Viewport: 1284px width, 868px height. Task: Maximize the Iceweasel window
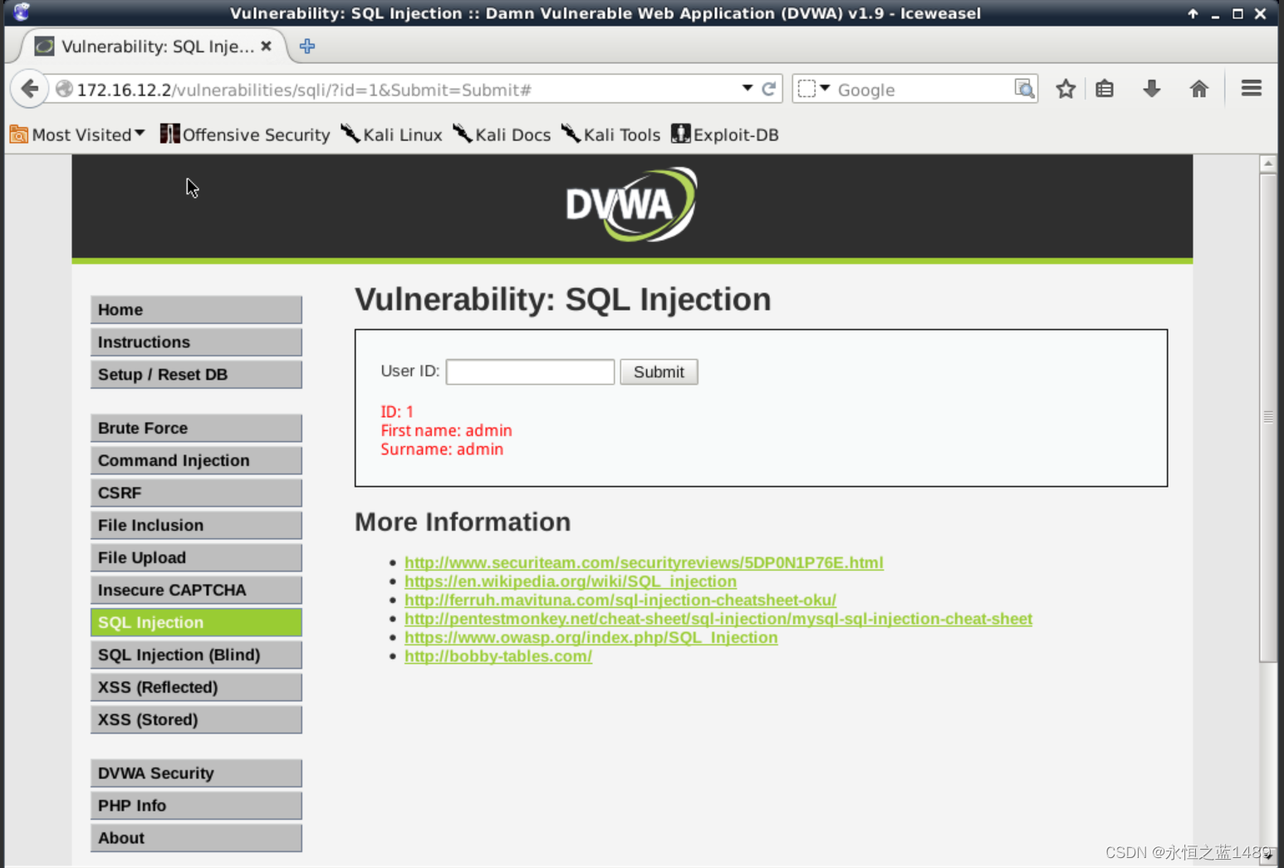[x=1237, y=13]
